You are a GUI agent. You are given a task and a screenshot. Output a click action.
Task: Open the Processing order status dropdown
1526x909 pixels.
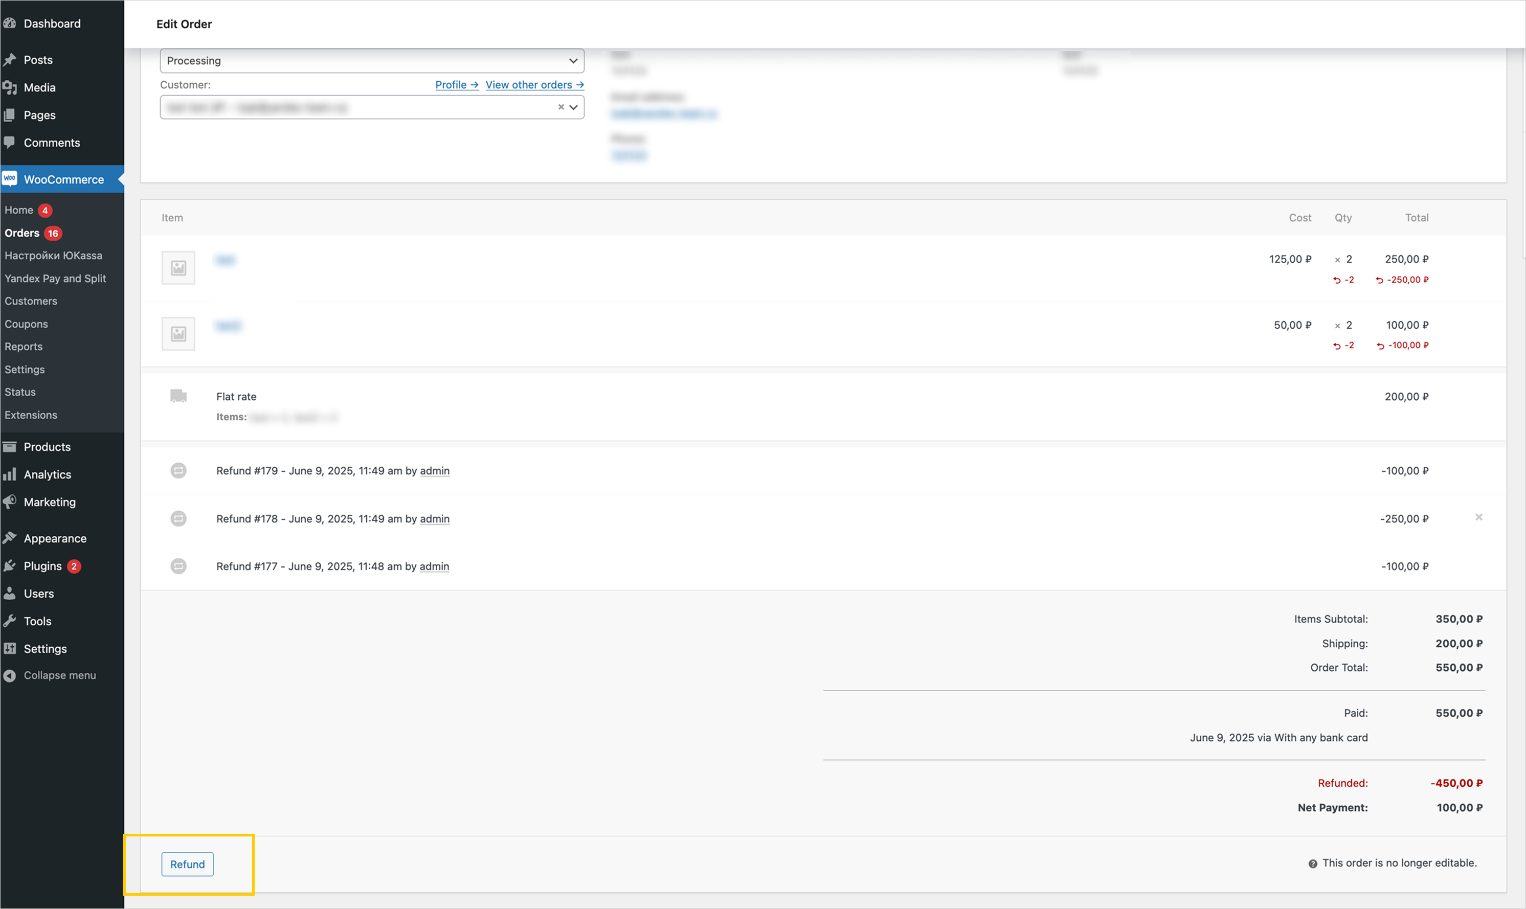[371, 61]
